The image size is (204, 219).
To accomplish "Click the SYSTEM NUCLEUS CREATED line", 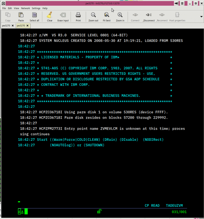I will [x=101, y=41].
